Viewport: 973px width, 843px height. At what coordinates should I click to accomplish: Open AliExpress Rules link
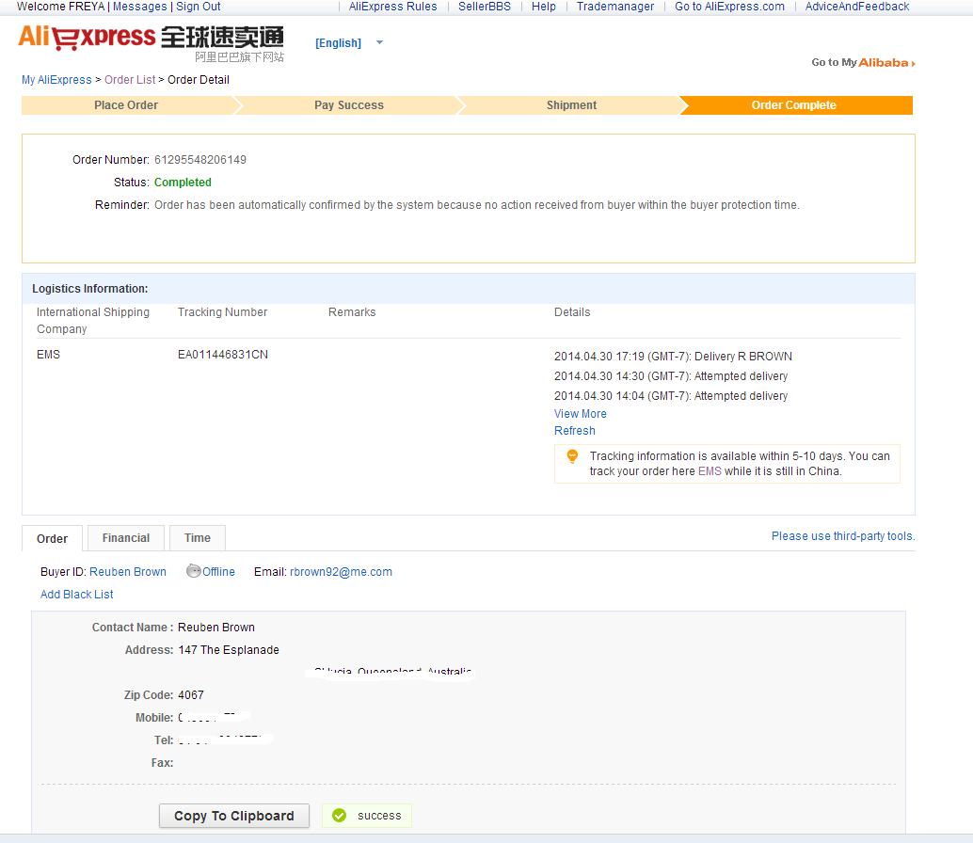pyautogui.click(x=392, y=7)
